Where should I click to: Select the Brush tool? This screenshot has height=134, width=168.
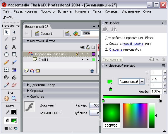coord(14,62)
